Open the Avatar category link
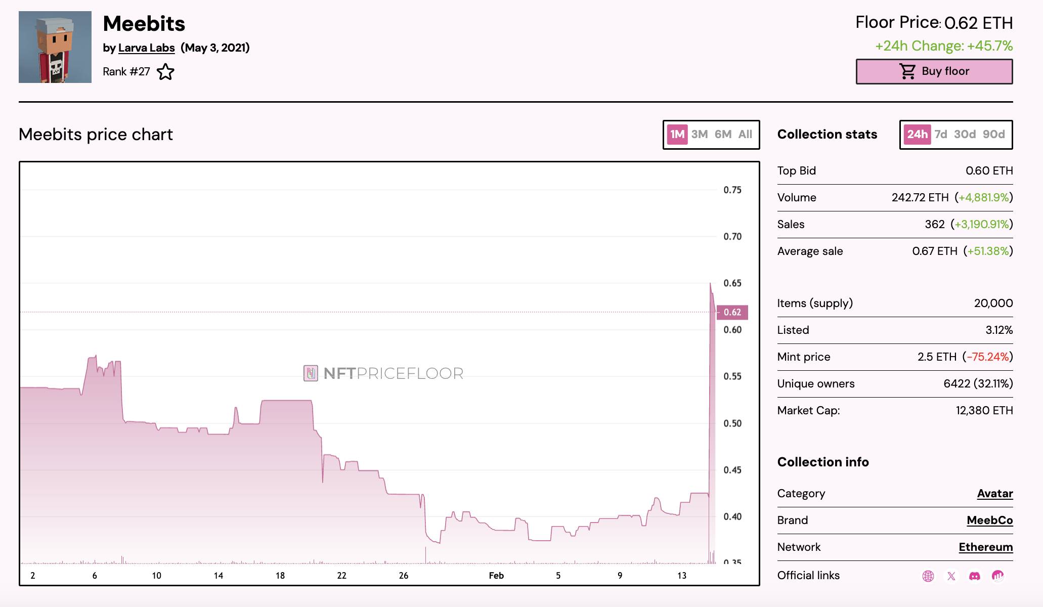 [x=995, y=494]
